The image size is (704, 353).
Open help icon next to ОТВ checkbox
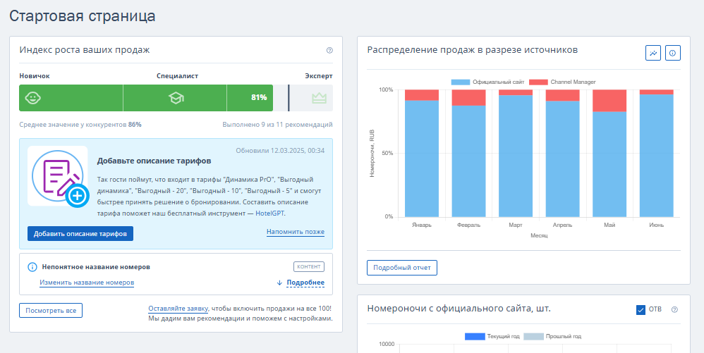[x=674, y=309]
